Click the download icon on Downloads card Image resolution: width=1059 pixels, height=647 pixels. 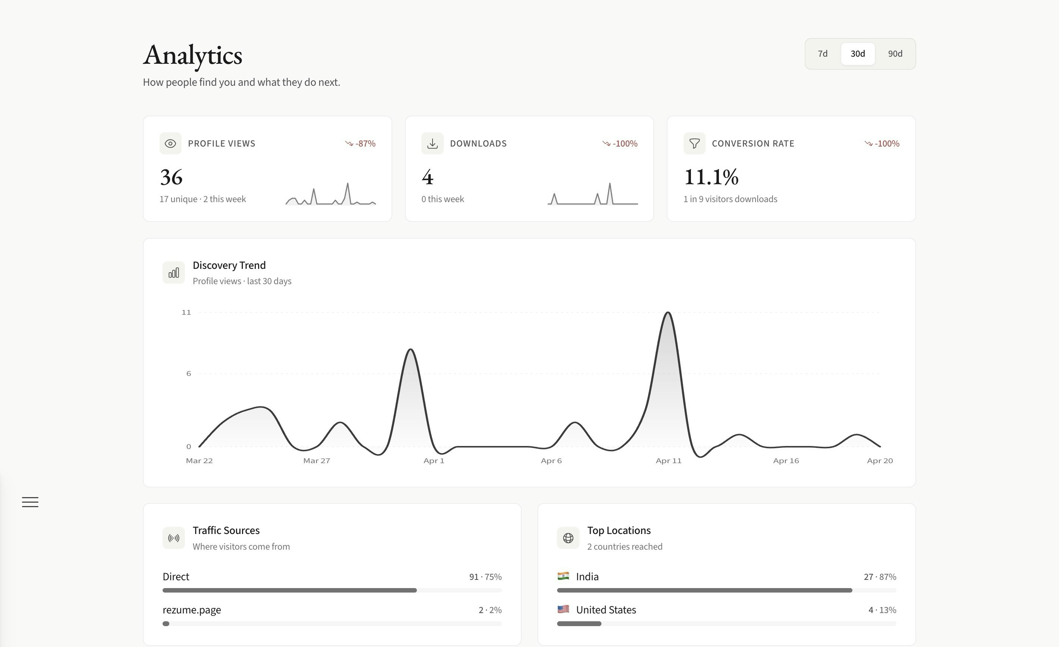432,144
